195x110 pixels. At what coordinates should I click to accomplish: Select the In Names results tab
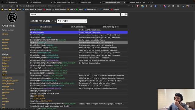[x=46, y=27]
